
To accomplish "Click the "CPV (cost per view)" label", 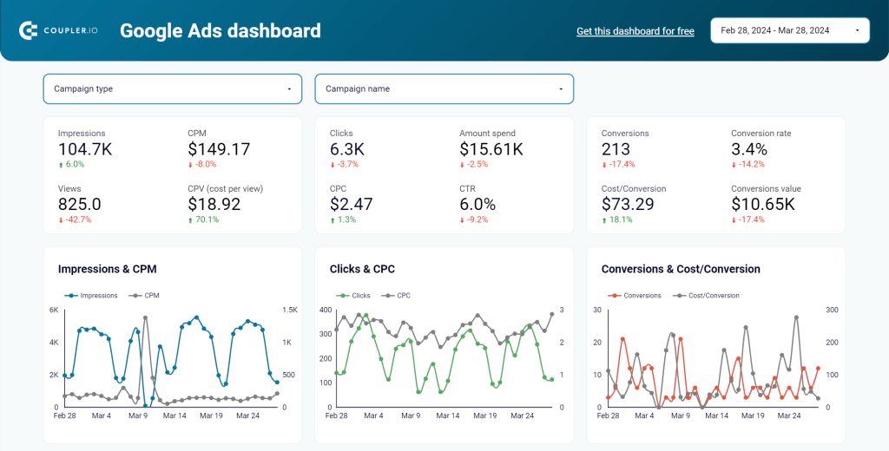I will (225, 189).
